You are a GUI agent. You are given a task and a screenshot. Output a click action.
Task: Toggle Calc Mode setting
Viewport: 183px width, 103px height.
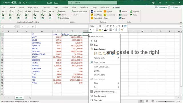click(96, 15)
